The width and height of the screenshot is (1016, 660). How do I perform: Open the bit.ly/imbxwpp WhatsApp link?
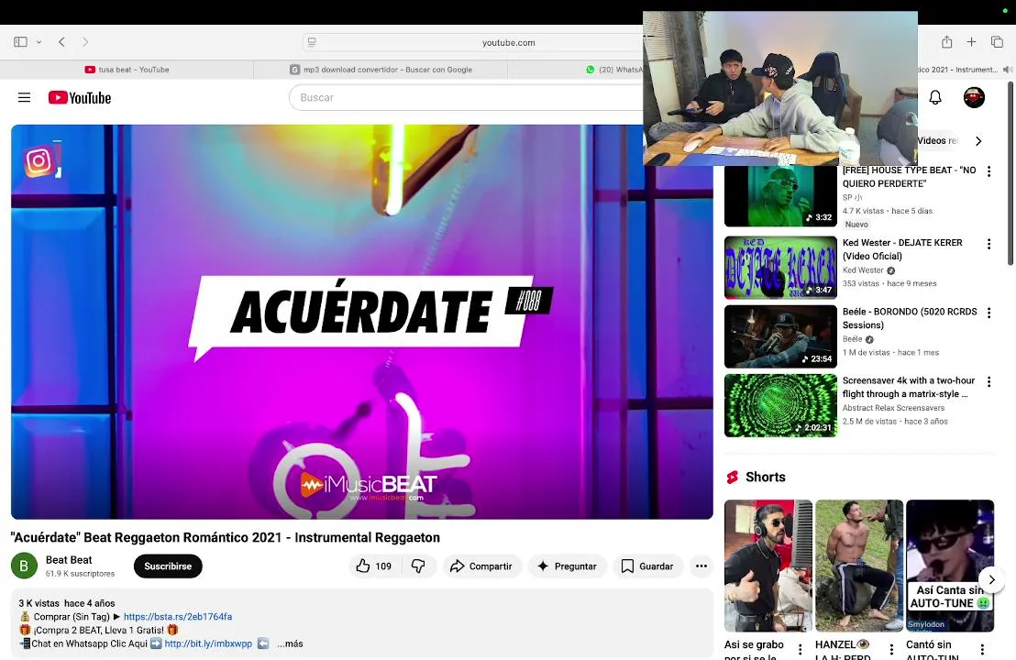pyautogui.click(x=208, y=643)
